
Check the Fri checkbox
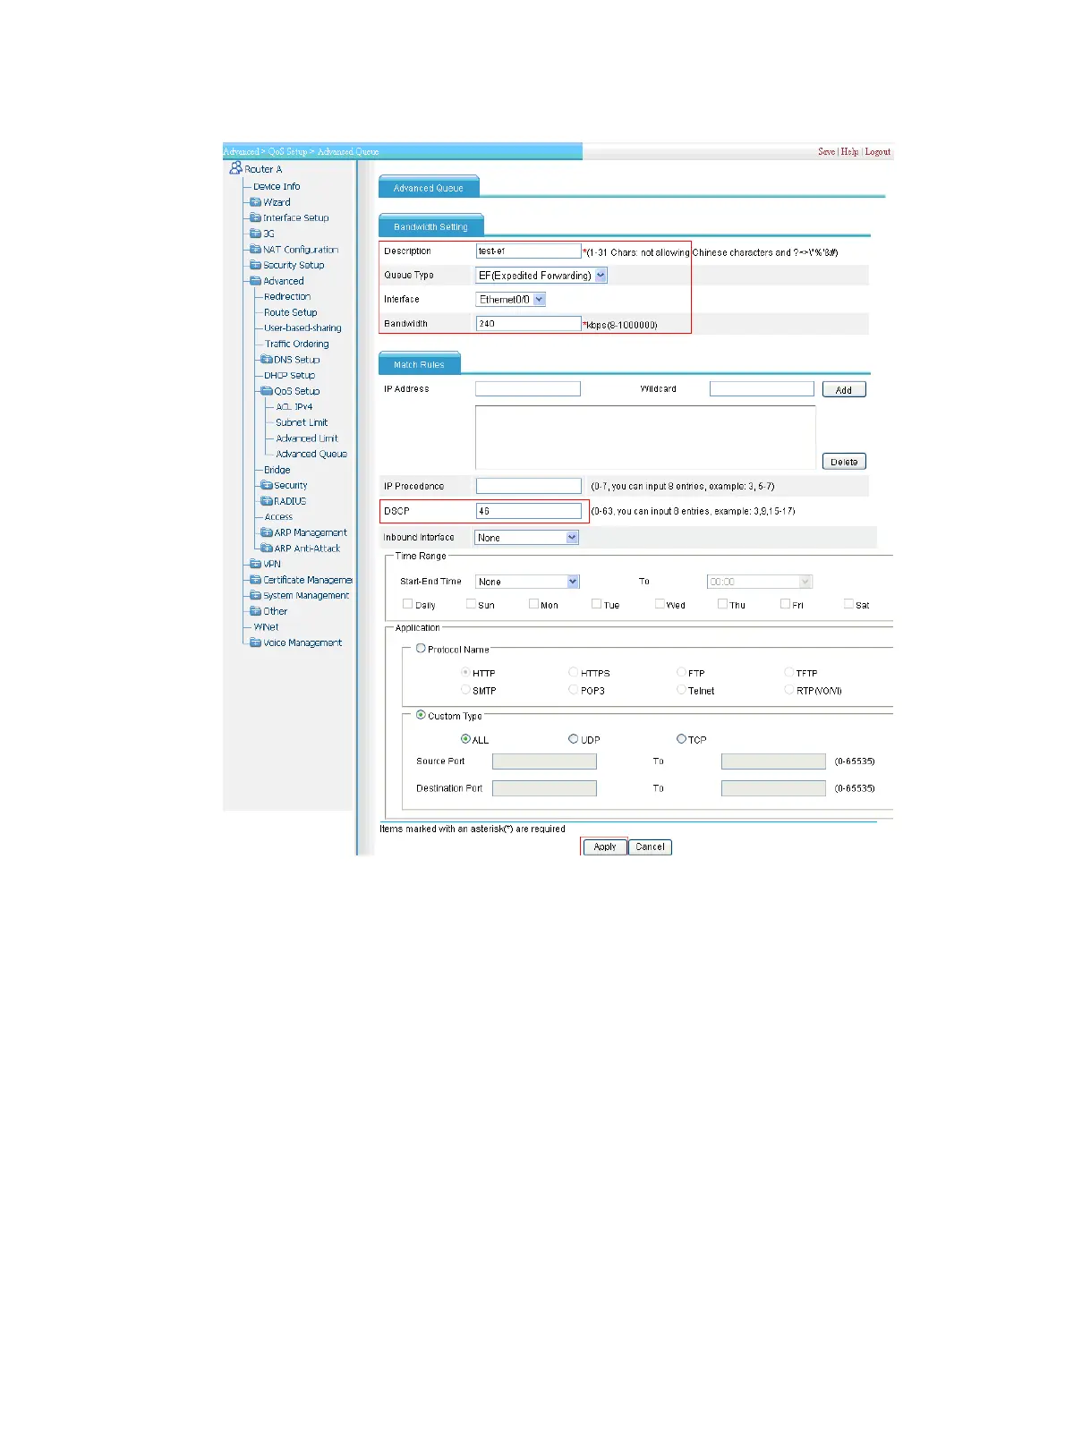click(x=785, y=604)
